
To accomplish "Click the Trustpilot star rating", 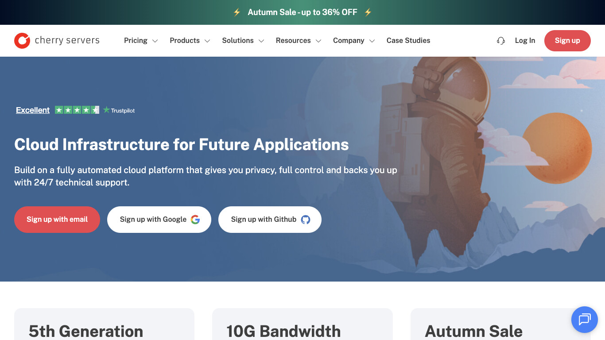I will (x=77, y=110).
